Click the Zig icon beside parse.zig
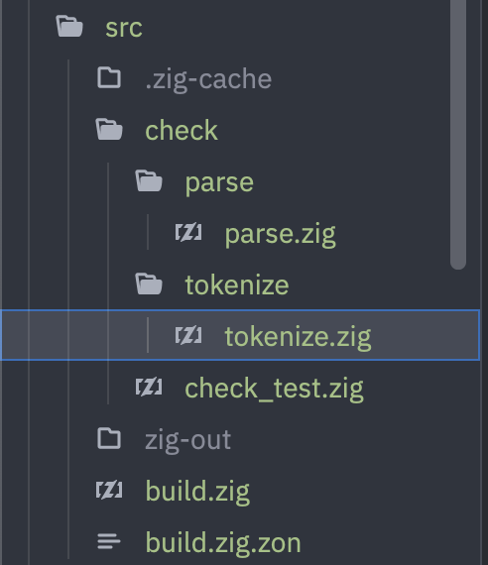The width and height of the screenshot is (488, 565). click(188, 232)
